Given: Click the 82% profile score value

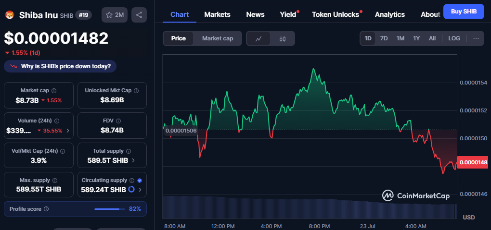Looking at the screenshot, I should coord(135,209).
